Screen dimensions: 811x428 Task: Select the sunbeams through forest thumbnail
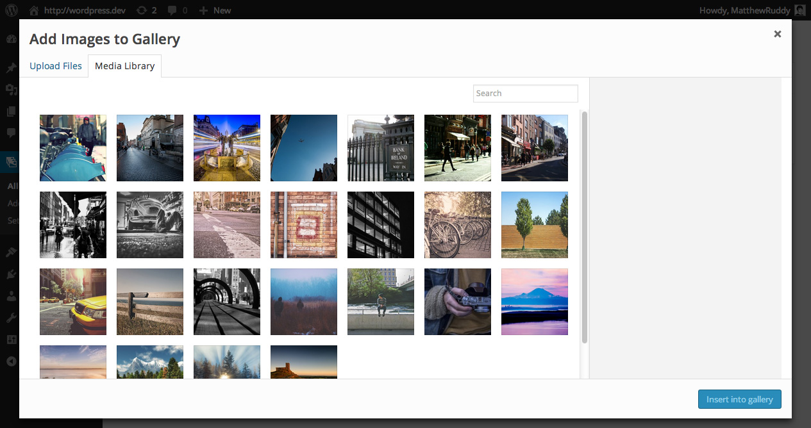pyautogui.click(x=227, y=362)
